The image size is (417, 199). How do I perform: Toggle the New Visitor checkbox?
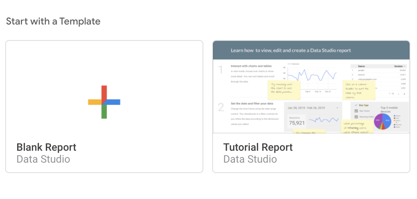356,111
